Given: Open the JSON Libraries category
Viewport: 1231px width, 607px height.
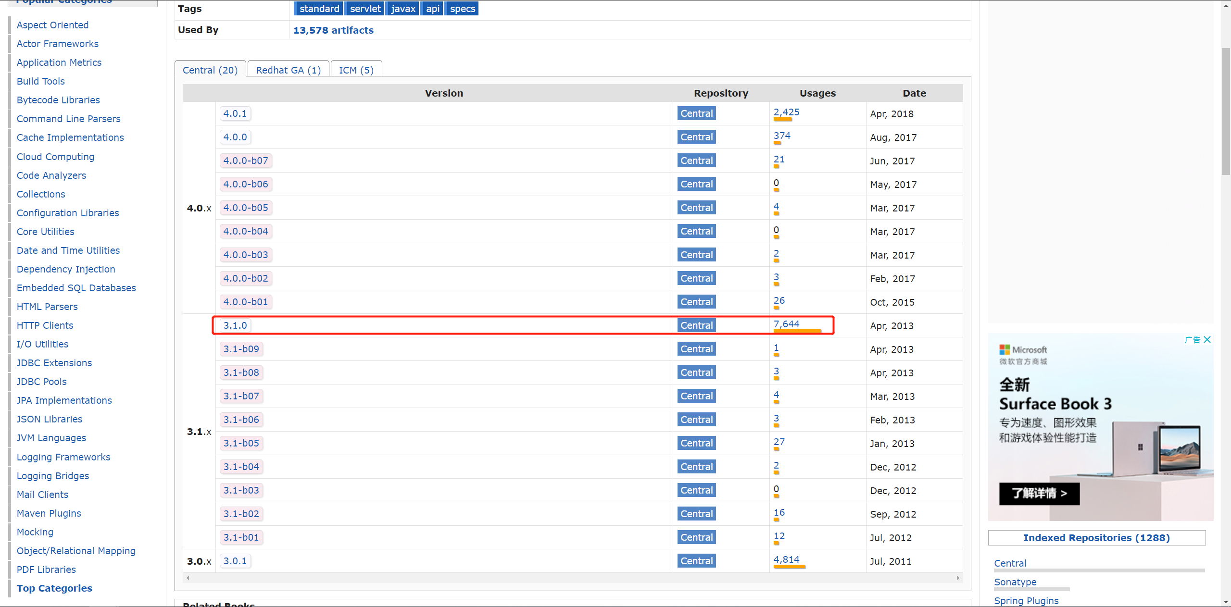Looking at the screenshot, I should tap(50, 419).
